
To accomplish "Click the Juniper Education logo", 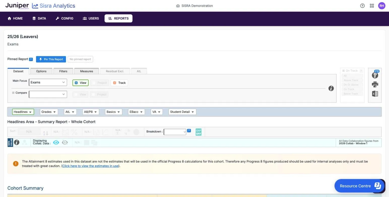I will click(17, 6).
